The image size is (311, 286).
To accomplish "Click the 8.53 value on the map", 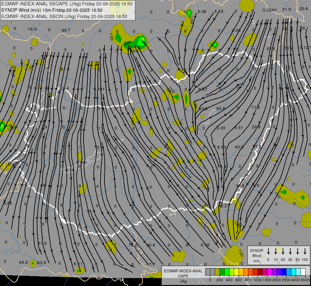I will click(221, 147).
